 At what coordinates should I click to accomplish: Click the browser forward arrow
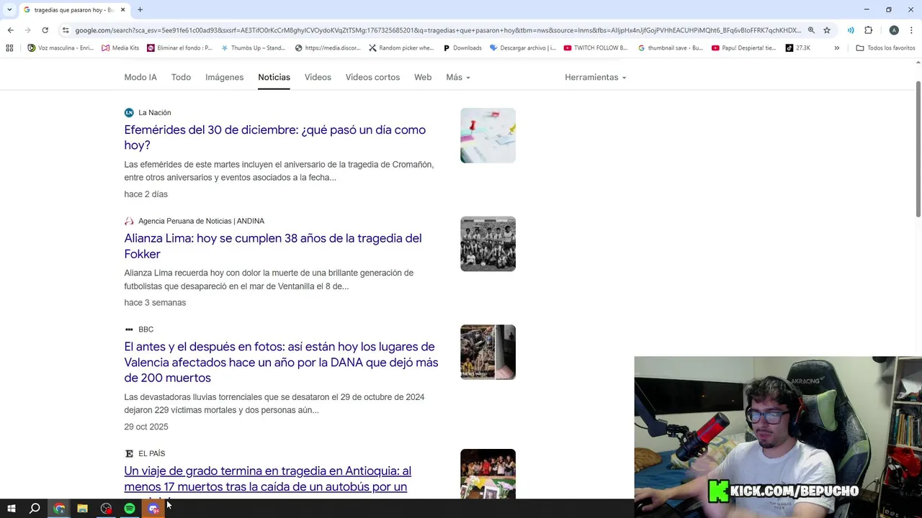coord(27,30)
